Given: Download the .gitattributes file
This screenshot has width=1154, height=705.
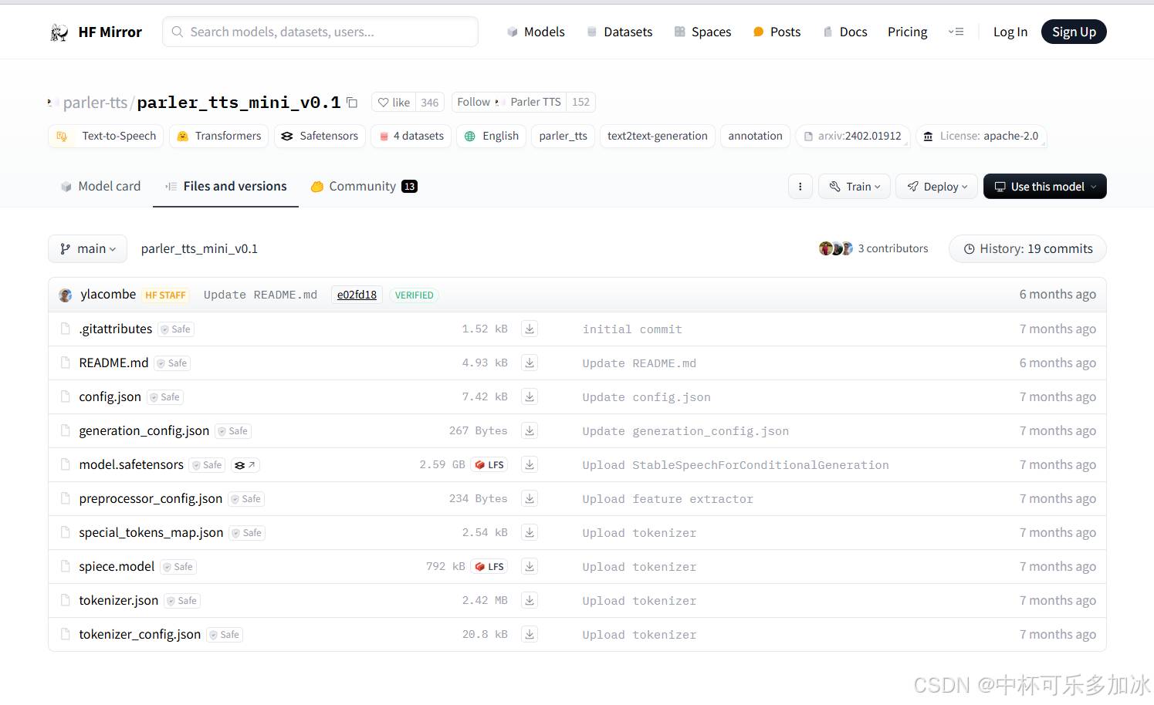Looking at the screenshot, I should 530,329.
